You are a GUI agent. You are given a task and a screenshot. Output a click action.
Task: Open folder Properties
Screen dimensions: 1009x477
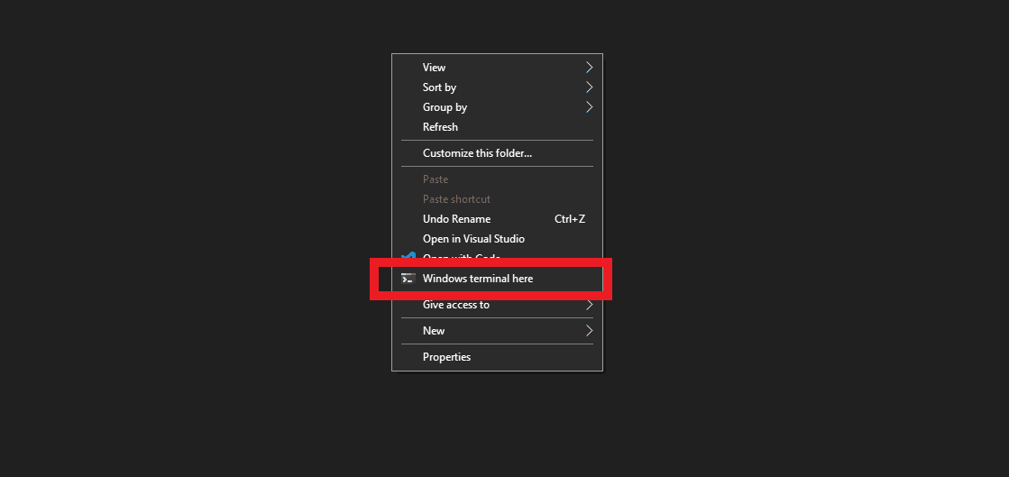[x=446, y=357]
